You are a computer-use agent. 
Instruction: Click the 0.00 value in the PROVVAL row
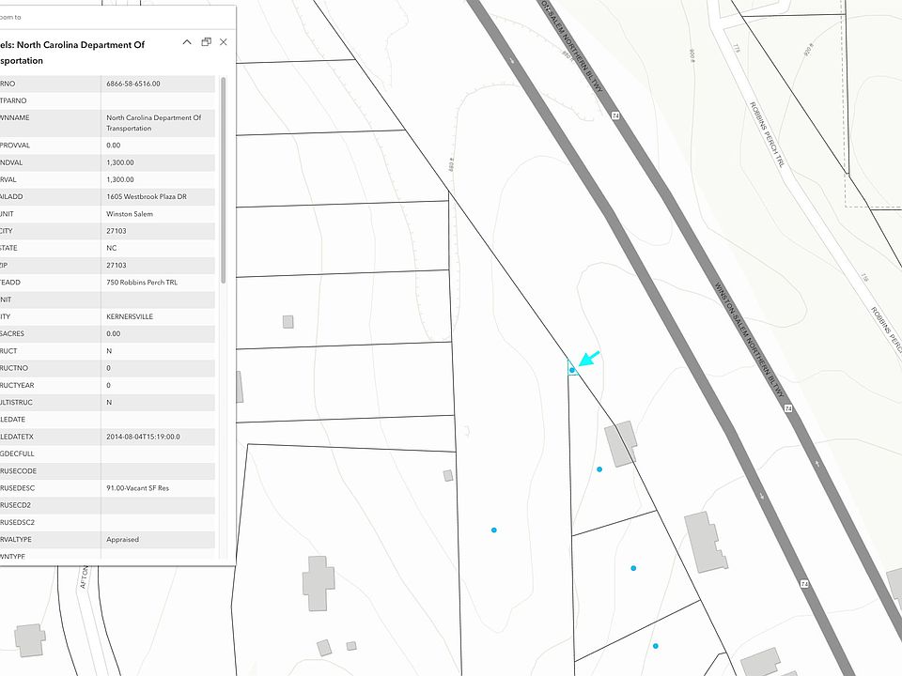[114, 146]
